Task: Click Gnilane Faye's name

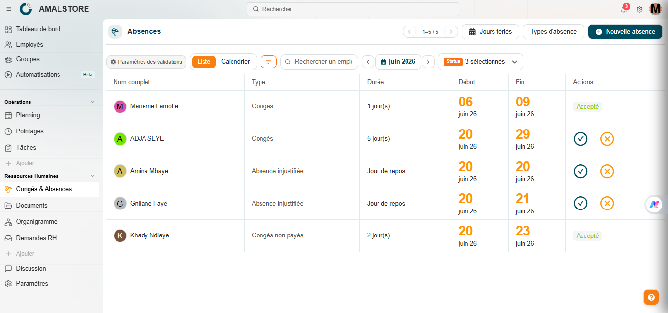Action: (148, 204)
